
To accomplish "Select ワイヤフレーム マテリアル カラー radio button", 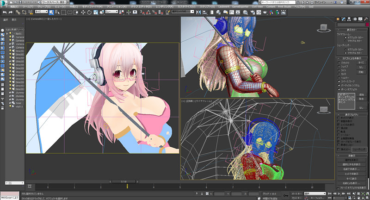I will (345, 41).
